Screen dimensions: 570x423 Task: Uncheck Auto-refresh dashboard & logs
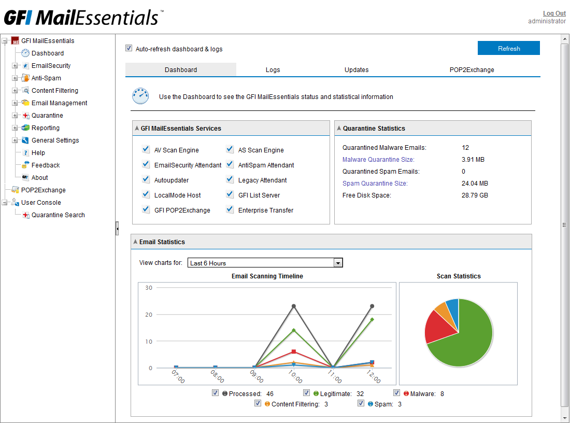(129, 48)
